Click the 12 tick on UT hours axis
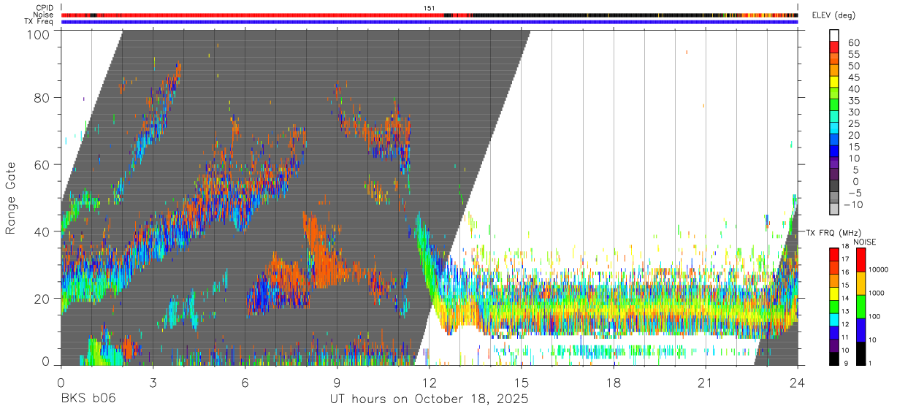Viewport: 897px width, 414px height. tap(430, 382)
